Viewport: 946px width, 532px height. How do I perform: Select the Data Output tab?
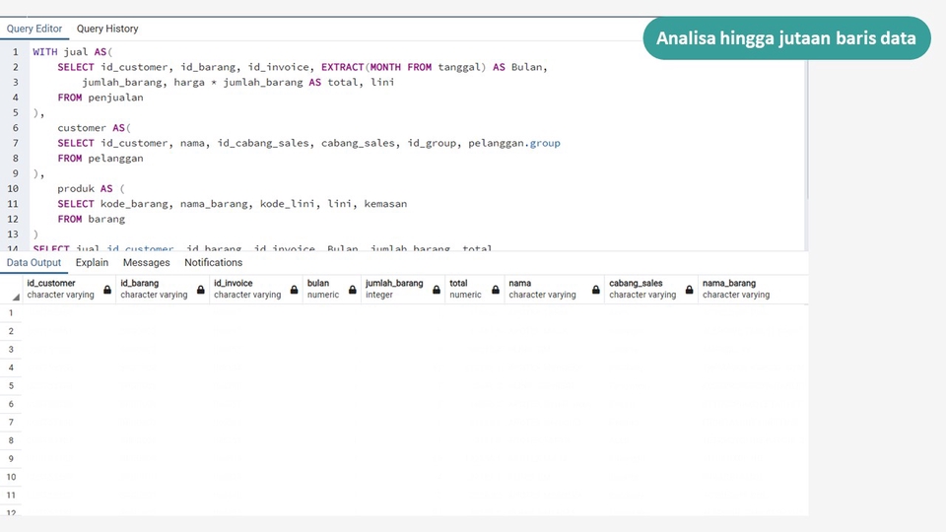click(x=34, y=262)
